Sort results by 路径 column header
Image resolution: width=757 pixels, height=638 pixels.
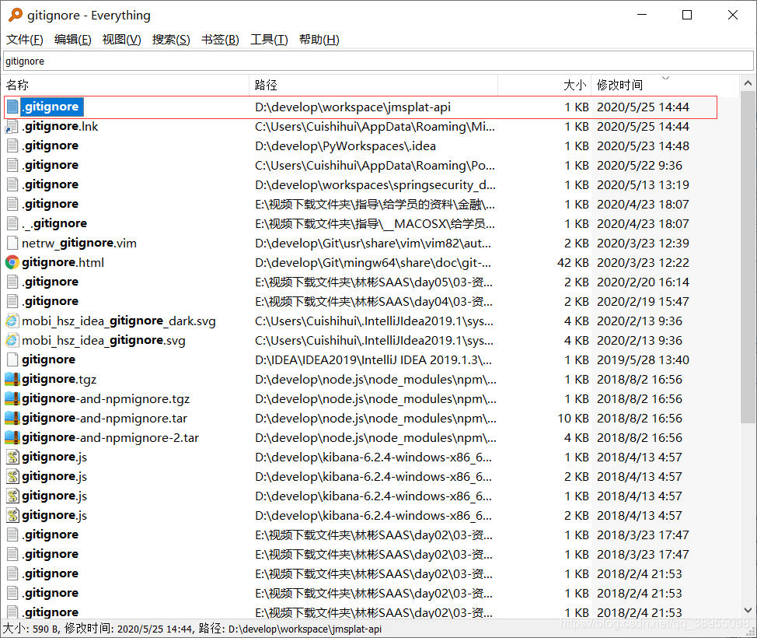point(374,85)
